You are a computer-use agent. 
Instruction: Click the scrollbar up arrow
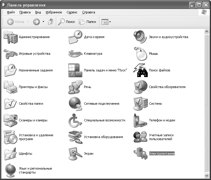tap(207, 32)
